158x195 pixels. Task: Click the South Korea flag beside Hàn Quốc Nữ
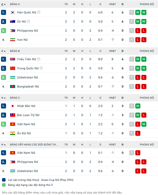(x=13, y=12)
